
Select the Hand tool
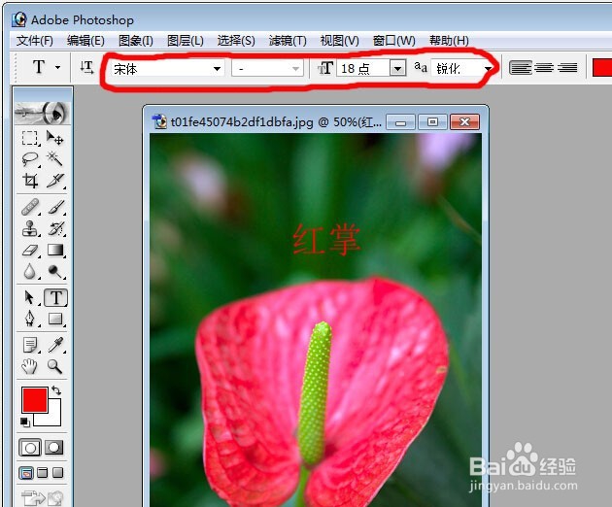(30, 366)
